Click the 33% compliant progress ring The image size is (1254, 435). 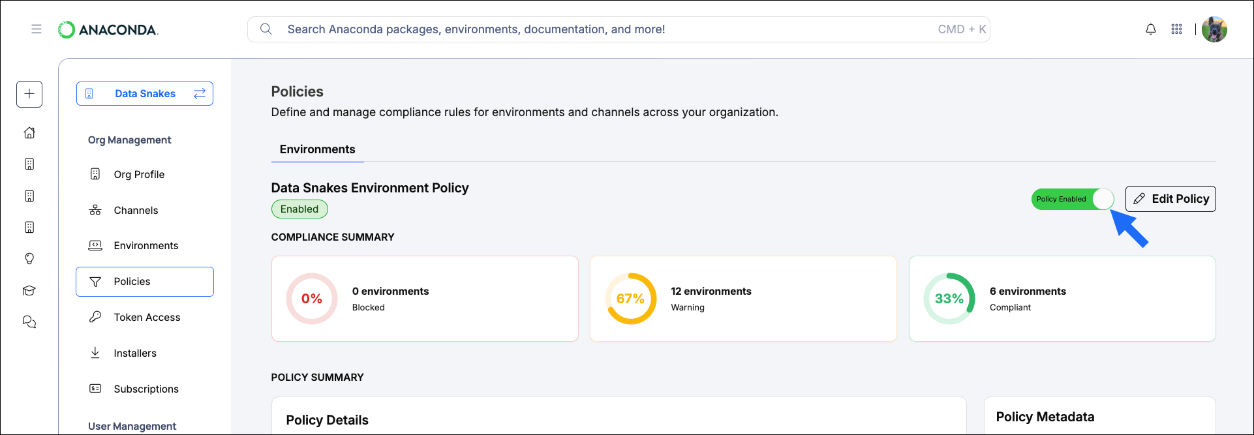tap(949, 299)
